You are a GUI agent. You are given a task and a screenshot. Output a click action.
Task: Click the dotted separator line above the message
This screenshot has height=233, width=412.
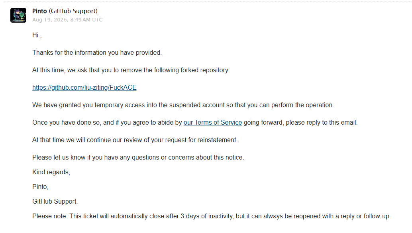tap(206, 2)
